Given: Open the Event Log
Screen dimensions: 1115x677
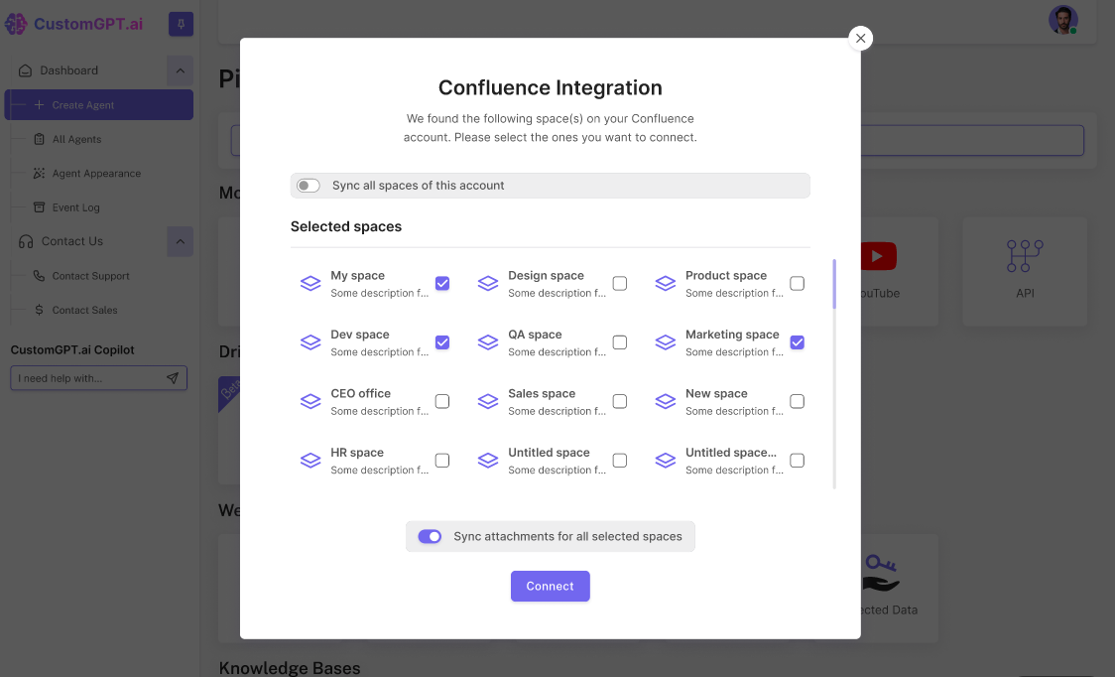Looking at the screenshot, I should (76, 207).
